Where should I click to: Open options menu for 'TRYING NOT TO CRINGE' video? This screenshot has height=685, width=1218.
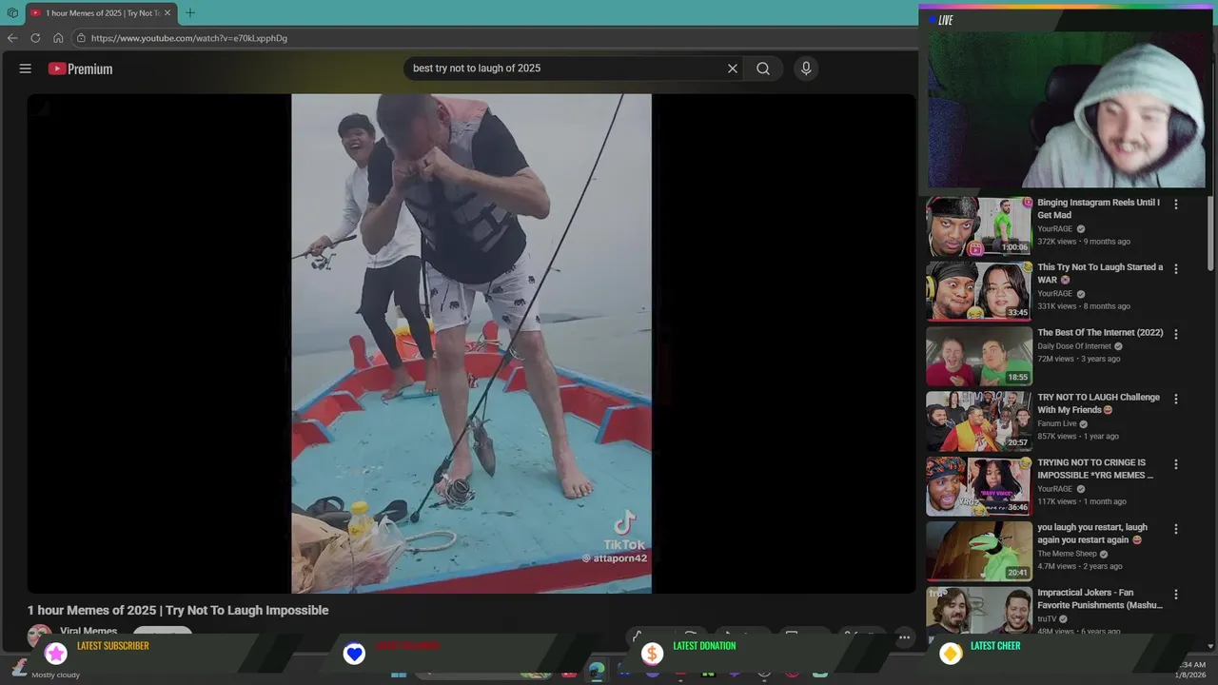(x=1176, y=464)
